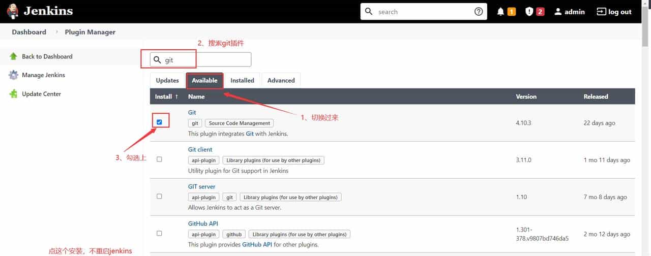651x256 pixels.
Task: Click the search magnifier icon in header
Action: pos(369,11)
